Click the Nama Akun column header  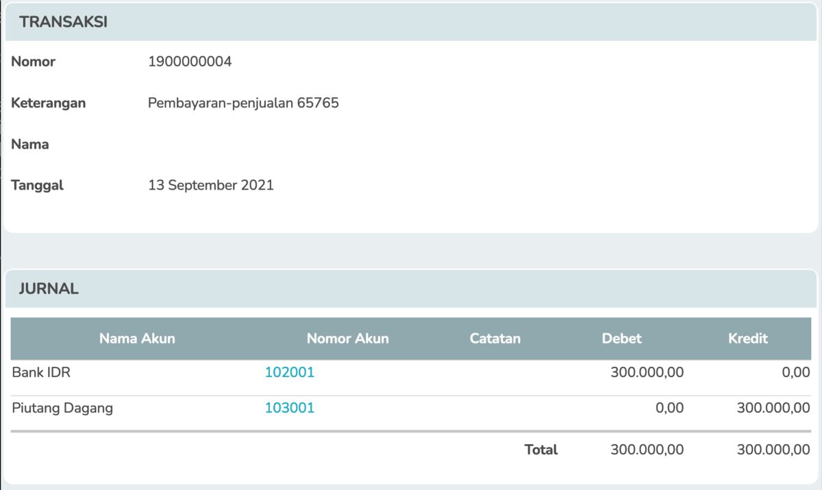click(137, 339)
